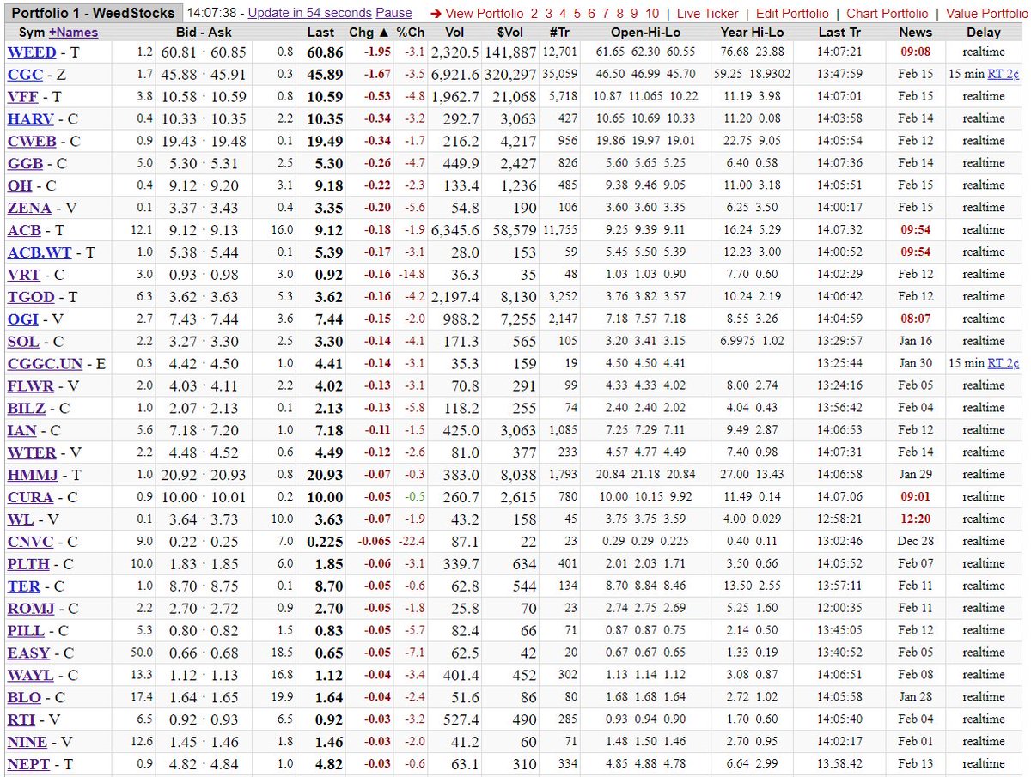Click the Delay column header
Screen dimensions: 1031x777
tap(984, 33)
